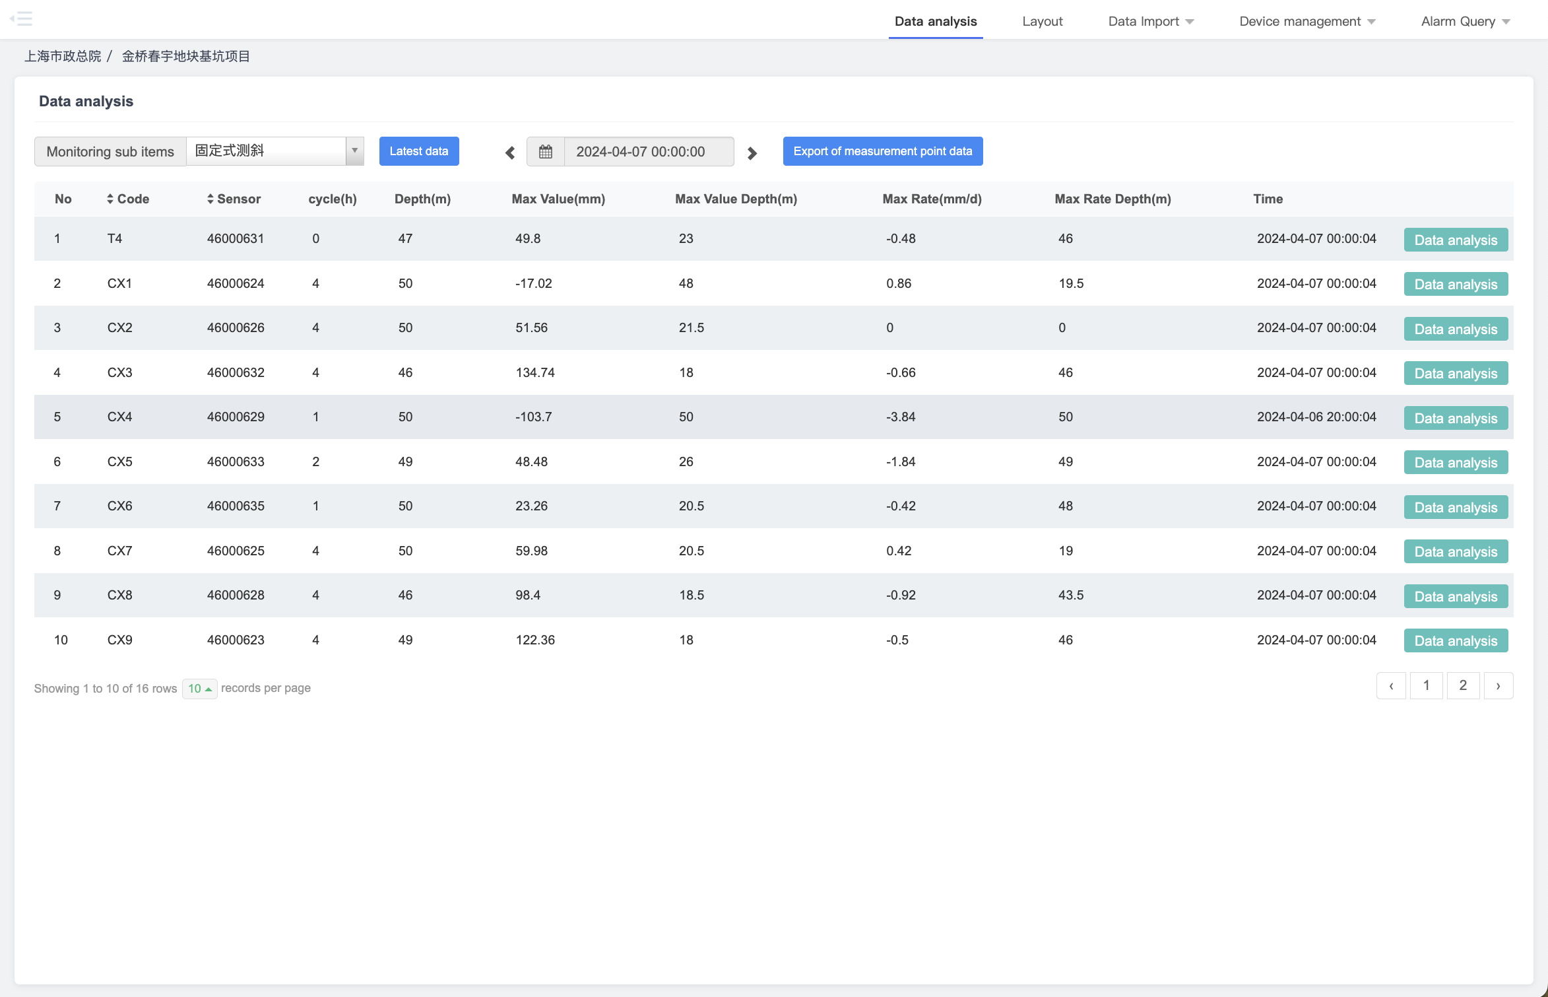Select max value cell -103.7

(x=533, y=417)
